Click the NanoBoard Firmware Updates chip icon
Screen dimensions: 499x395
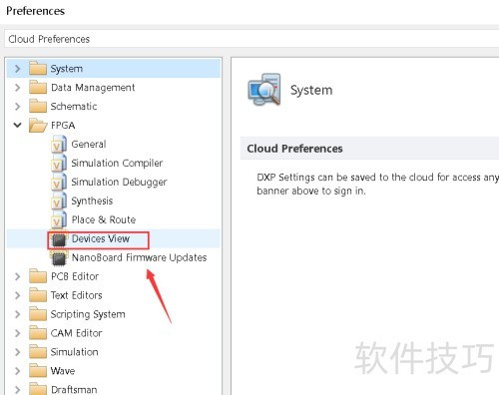[x=59, y=258]
